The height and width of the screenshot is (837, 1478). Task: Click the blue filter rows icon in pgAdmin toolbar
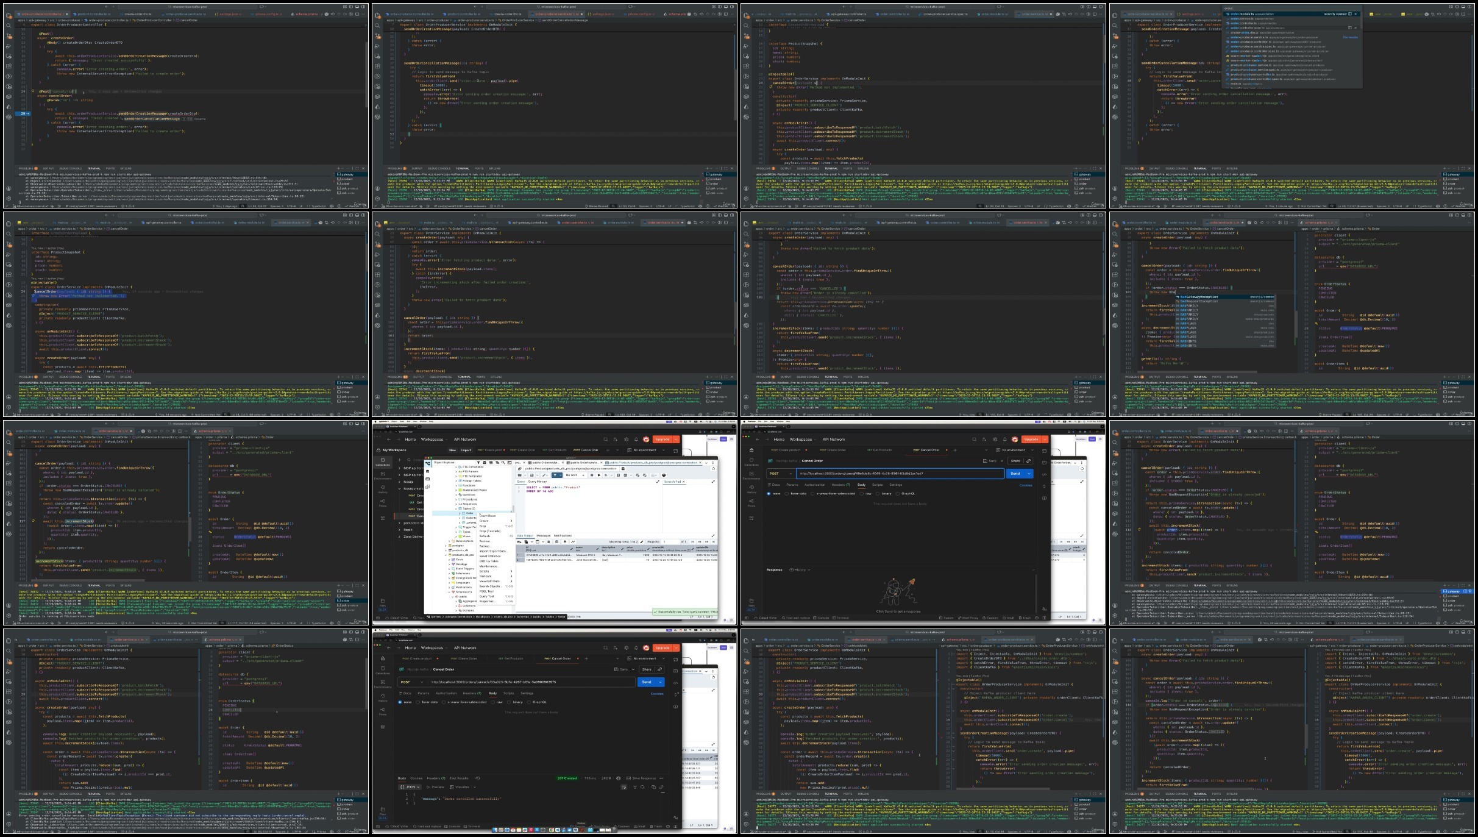click(555, 475)
